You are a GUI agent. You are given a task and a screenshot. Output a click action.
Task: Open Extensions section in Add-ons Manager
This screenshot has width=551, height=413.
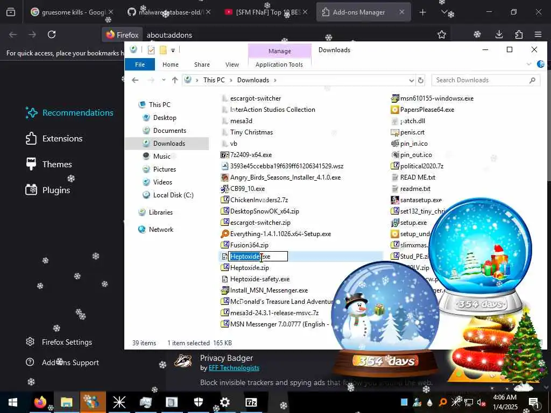(54, 138)
